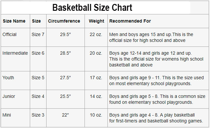Click the Size 7 cell
The width and height of the screenshot is (210, 128).
click(x=38, y=34)
